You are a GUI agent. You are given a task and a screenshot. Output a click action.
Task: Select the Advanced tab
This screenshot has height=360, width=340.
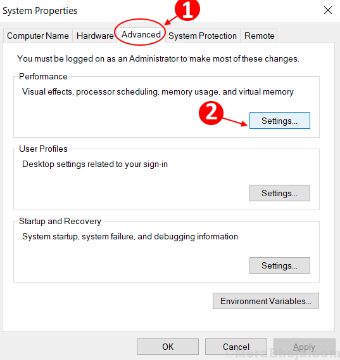pos(141,34)
